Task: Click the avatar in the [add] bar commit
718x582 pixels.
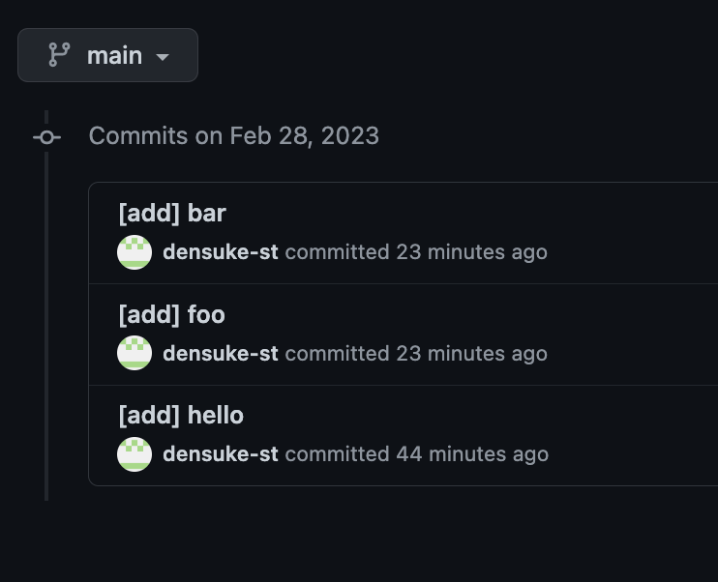Action: tap(135, 252)
